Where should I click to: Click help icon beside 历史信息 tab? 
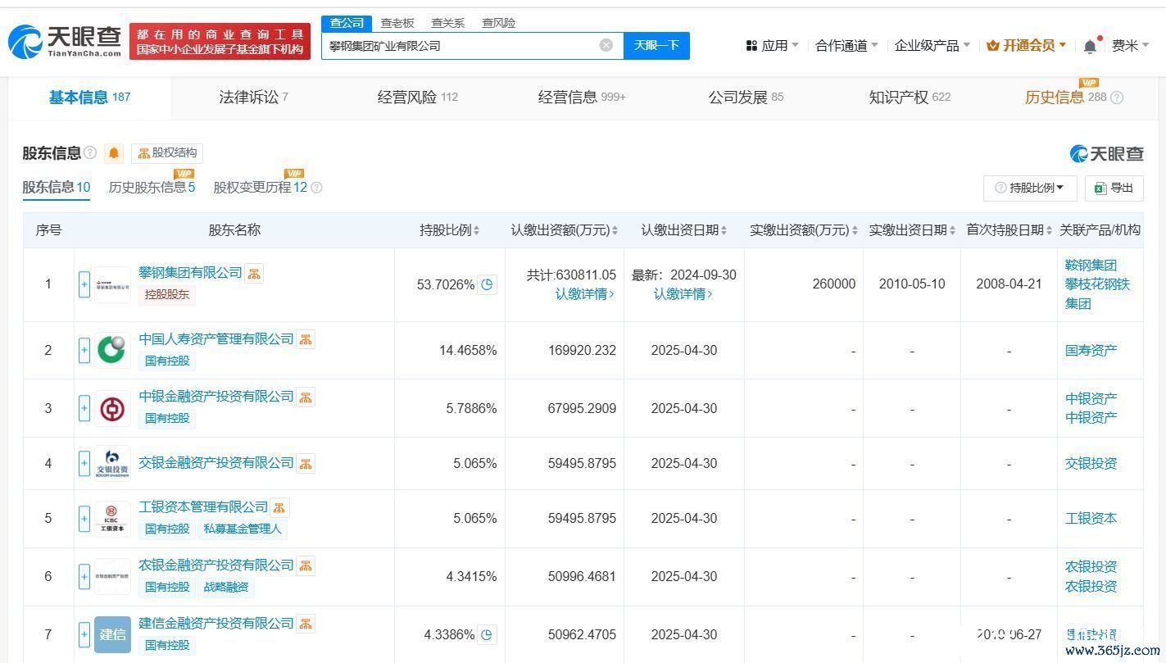(1117, 98)
